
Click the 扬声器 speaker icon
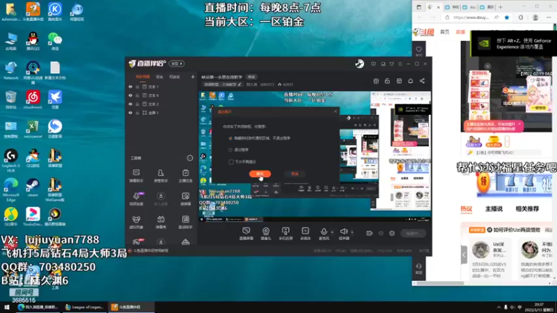point(343,232)
